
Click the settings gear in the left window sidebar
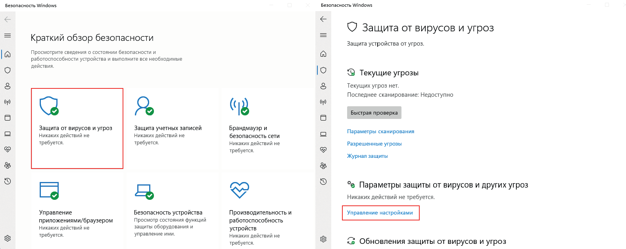(x=8, y=238)
